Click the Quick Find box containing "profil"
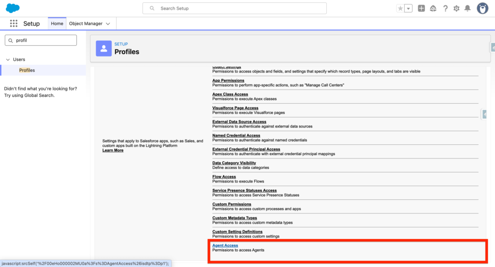Image resolution: width=495 pixels, height=267 pixels. (41, 41)
